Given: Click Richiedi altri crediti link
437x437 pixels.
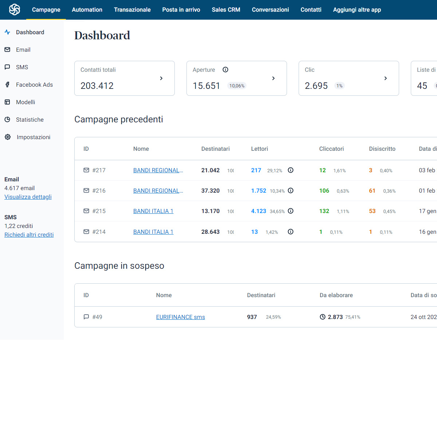Looking at the screenshot, I should pos(29,235).
